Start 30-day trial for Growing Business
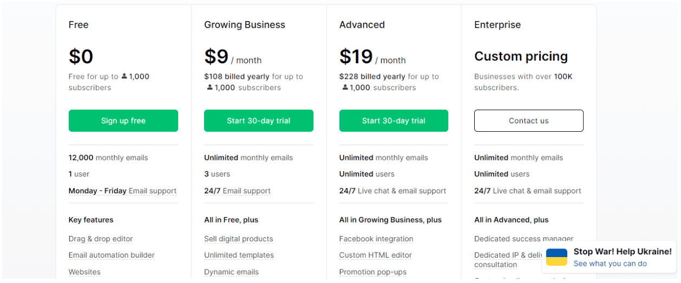 tap(259, 120)
